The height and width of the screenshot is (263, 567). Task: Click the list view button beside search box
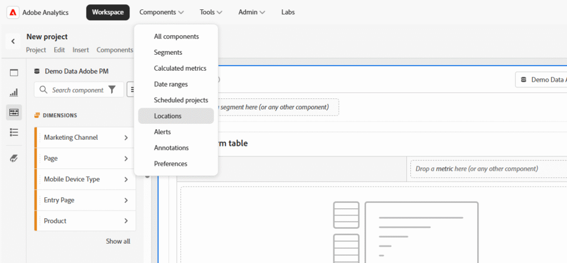point(131,90)
